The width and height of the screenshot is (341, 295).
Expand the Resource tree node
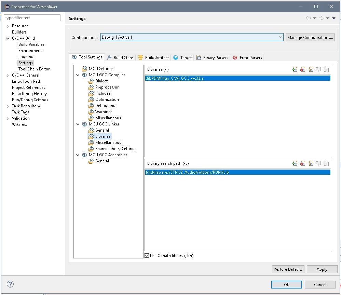(8, 26)
